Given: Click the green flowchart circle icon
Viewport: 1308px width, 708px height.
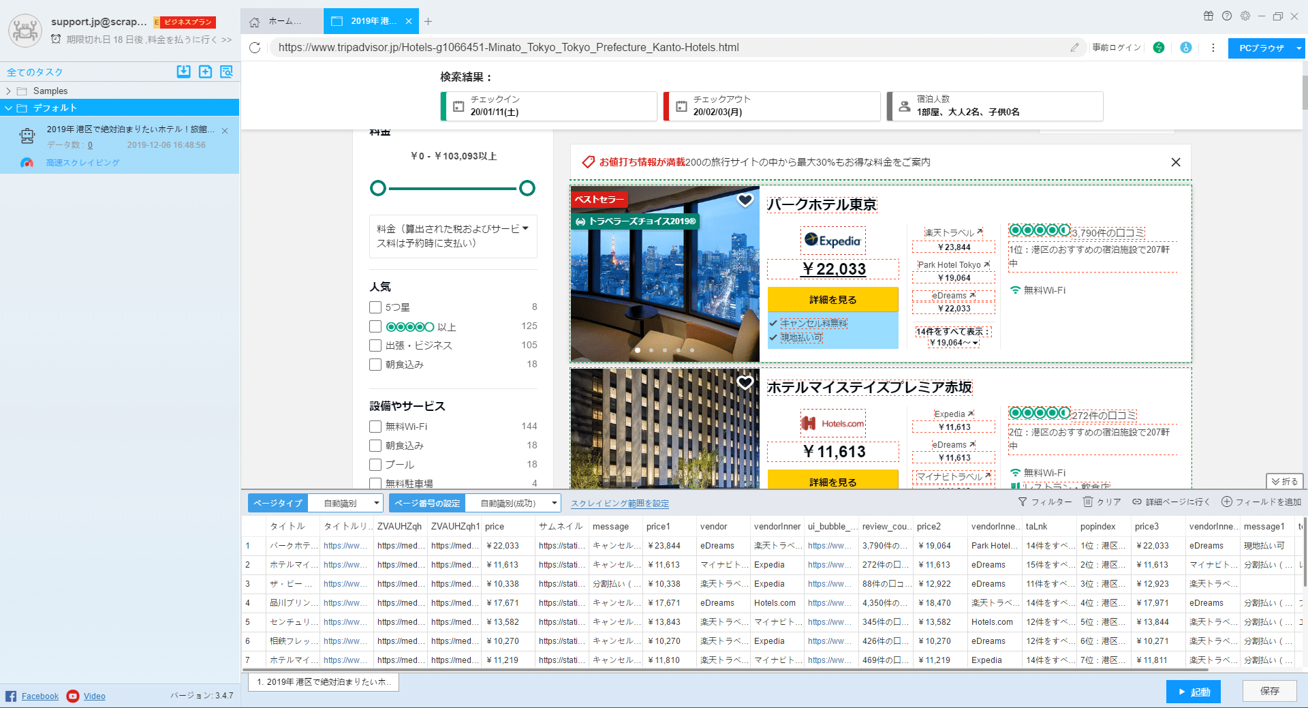Looking at the screenshot, I should [1159, 48].
